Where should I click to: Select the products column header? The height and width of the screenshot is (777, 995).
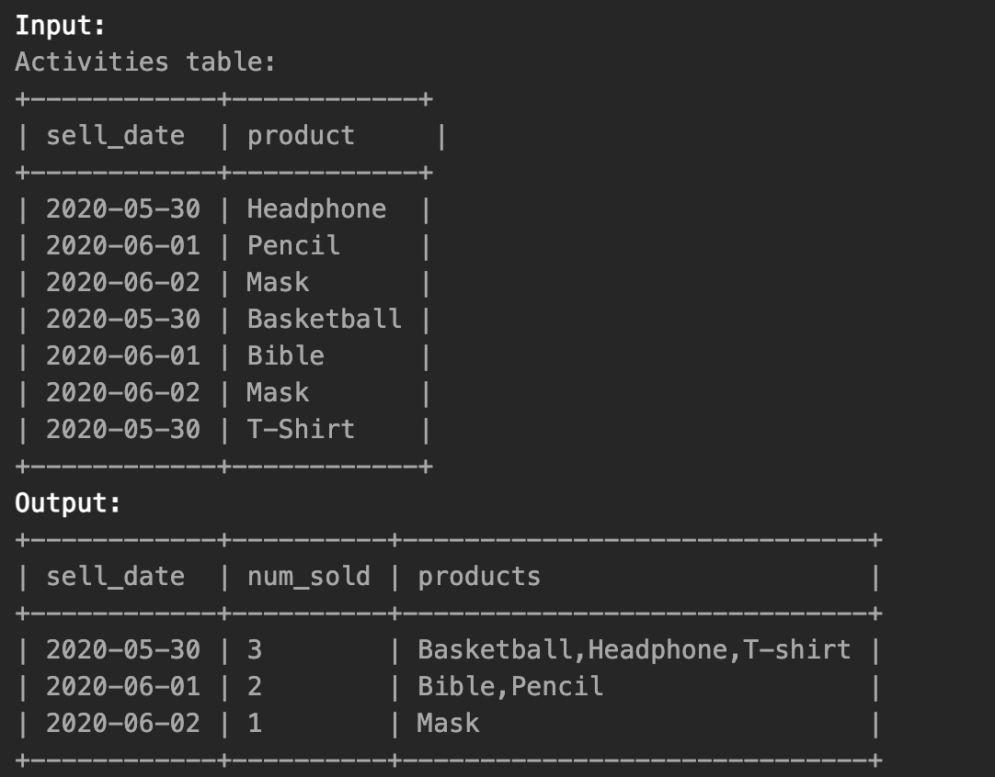[x=479, y=577]
